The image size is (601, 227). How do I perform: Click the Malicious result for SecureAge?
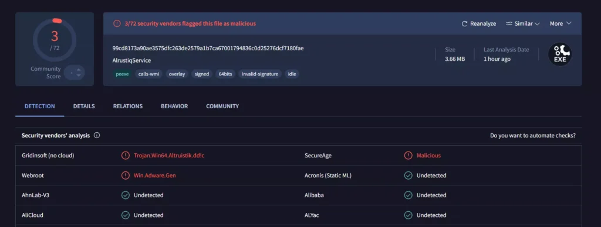click(x=428, y=156)
